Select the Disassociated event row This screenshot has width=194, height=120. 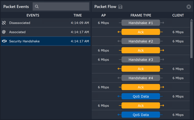coord(45,23)
